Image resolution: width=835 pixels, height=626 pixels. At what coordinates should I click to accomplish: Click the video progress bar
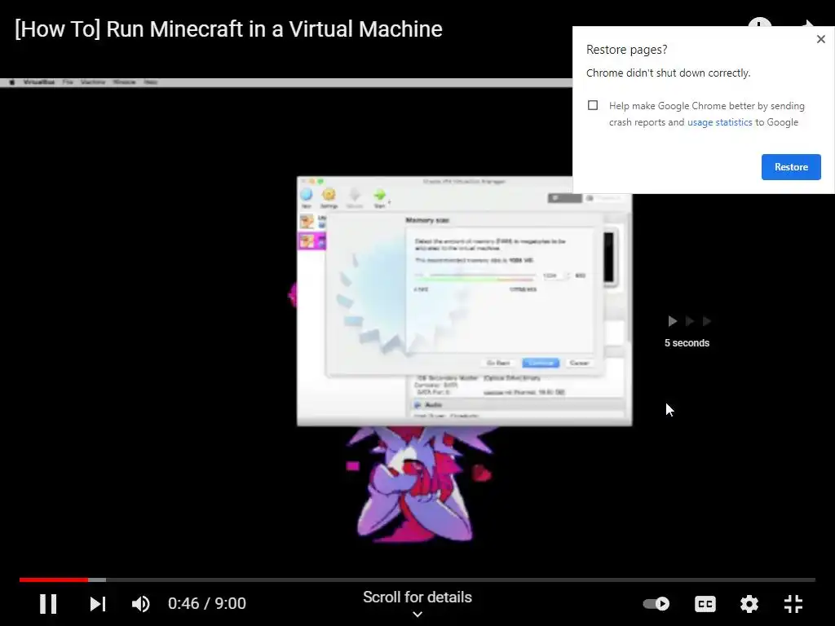coord(417,580)
